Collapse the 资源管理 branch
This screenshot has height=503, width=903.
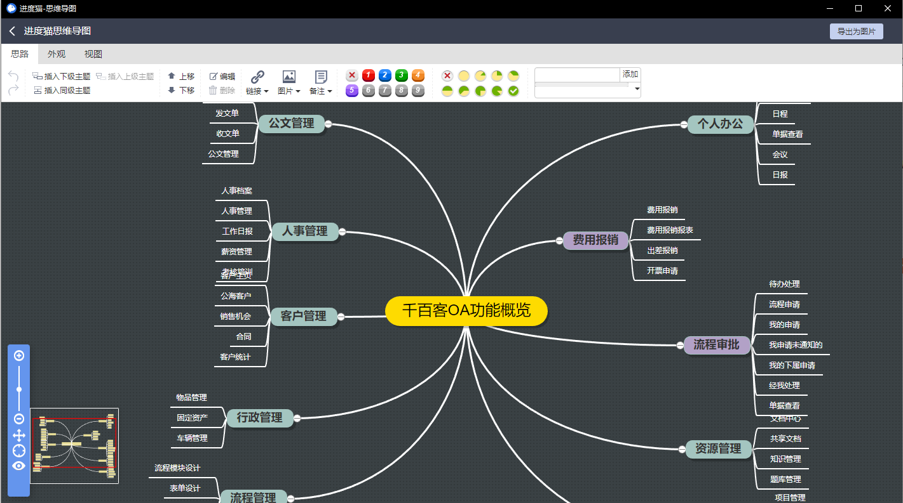pos(681,449)
